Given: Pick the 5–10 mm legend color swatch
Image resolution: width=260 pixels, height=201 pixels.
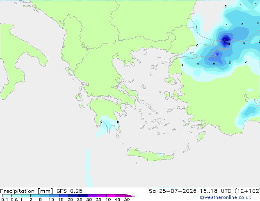Looking at the screenshot, I should (x=45, y=196).
